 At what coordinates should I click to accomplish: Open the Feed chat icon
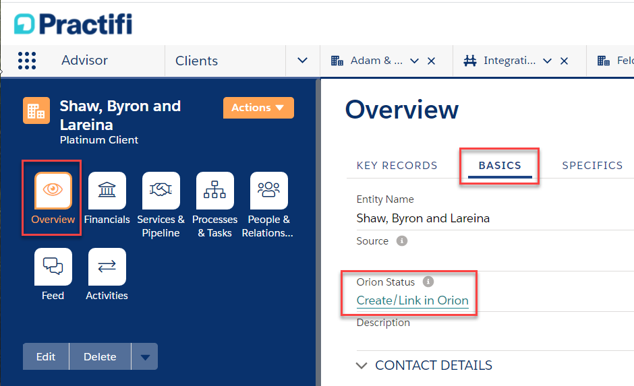(53, 267)
